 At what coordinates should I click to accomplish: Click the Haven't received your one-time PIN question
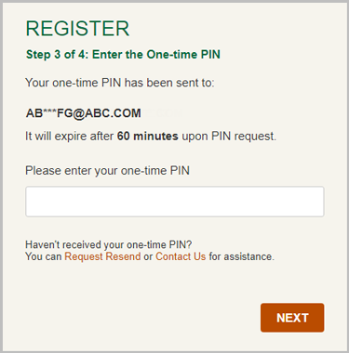109,244
